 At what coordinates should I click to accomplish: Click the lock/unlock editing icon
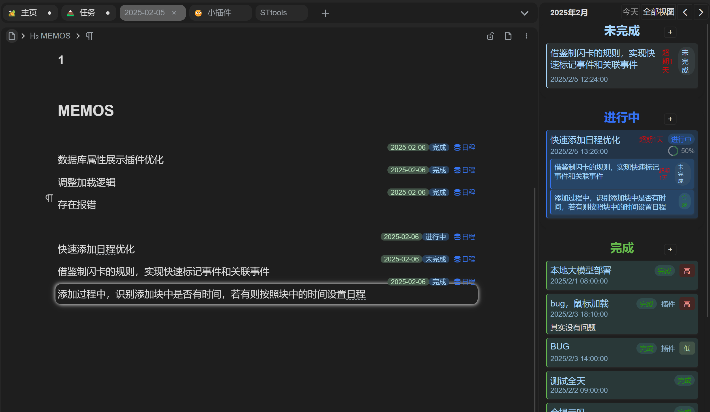pyautogui.click(x=490, y=36)
